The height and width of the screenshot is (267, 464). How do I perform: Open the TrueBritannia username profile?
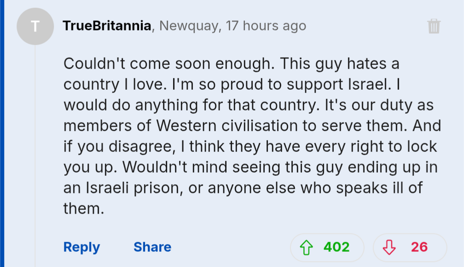[x=107, y=26]
